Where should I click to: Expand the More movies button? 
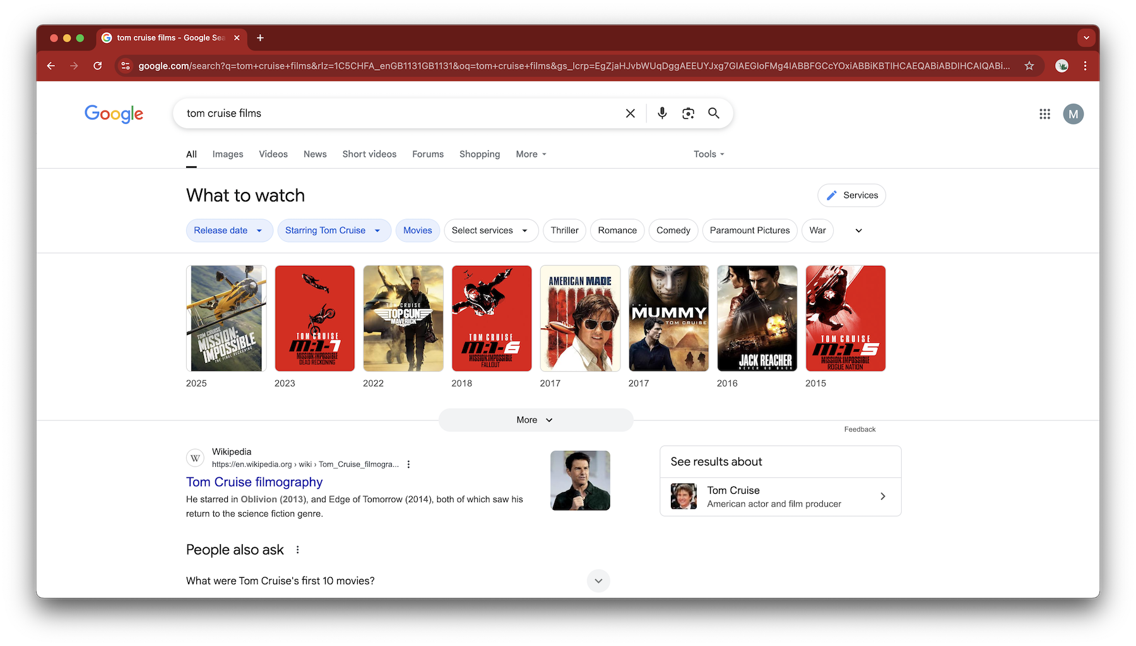click(536, 420)
